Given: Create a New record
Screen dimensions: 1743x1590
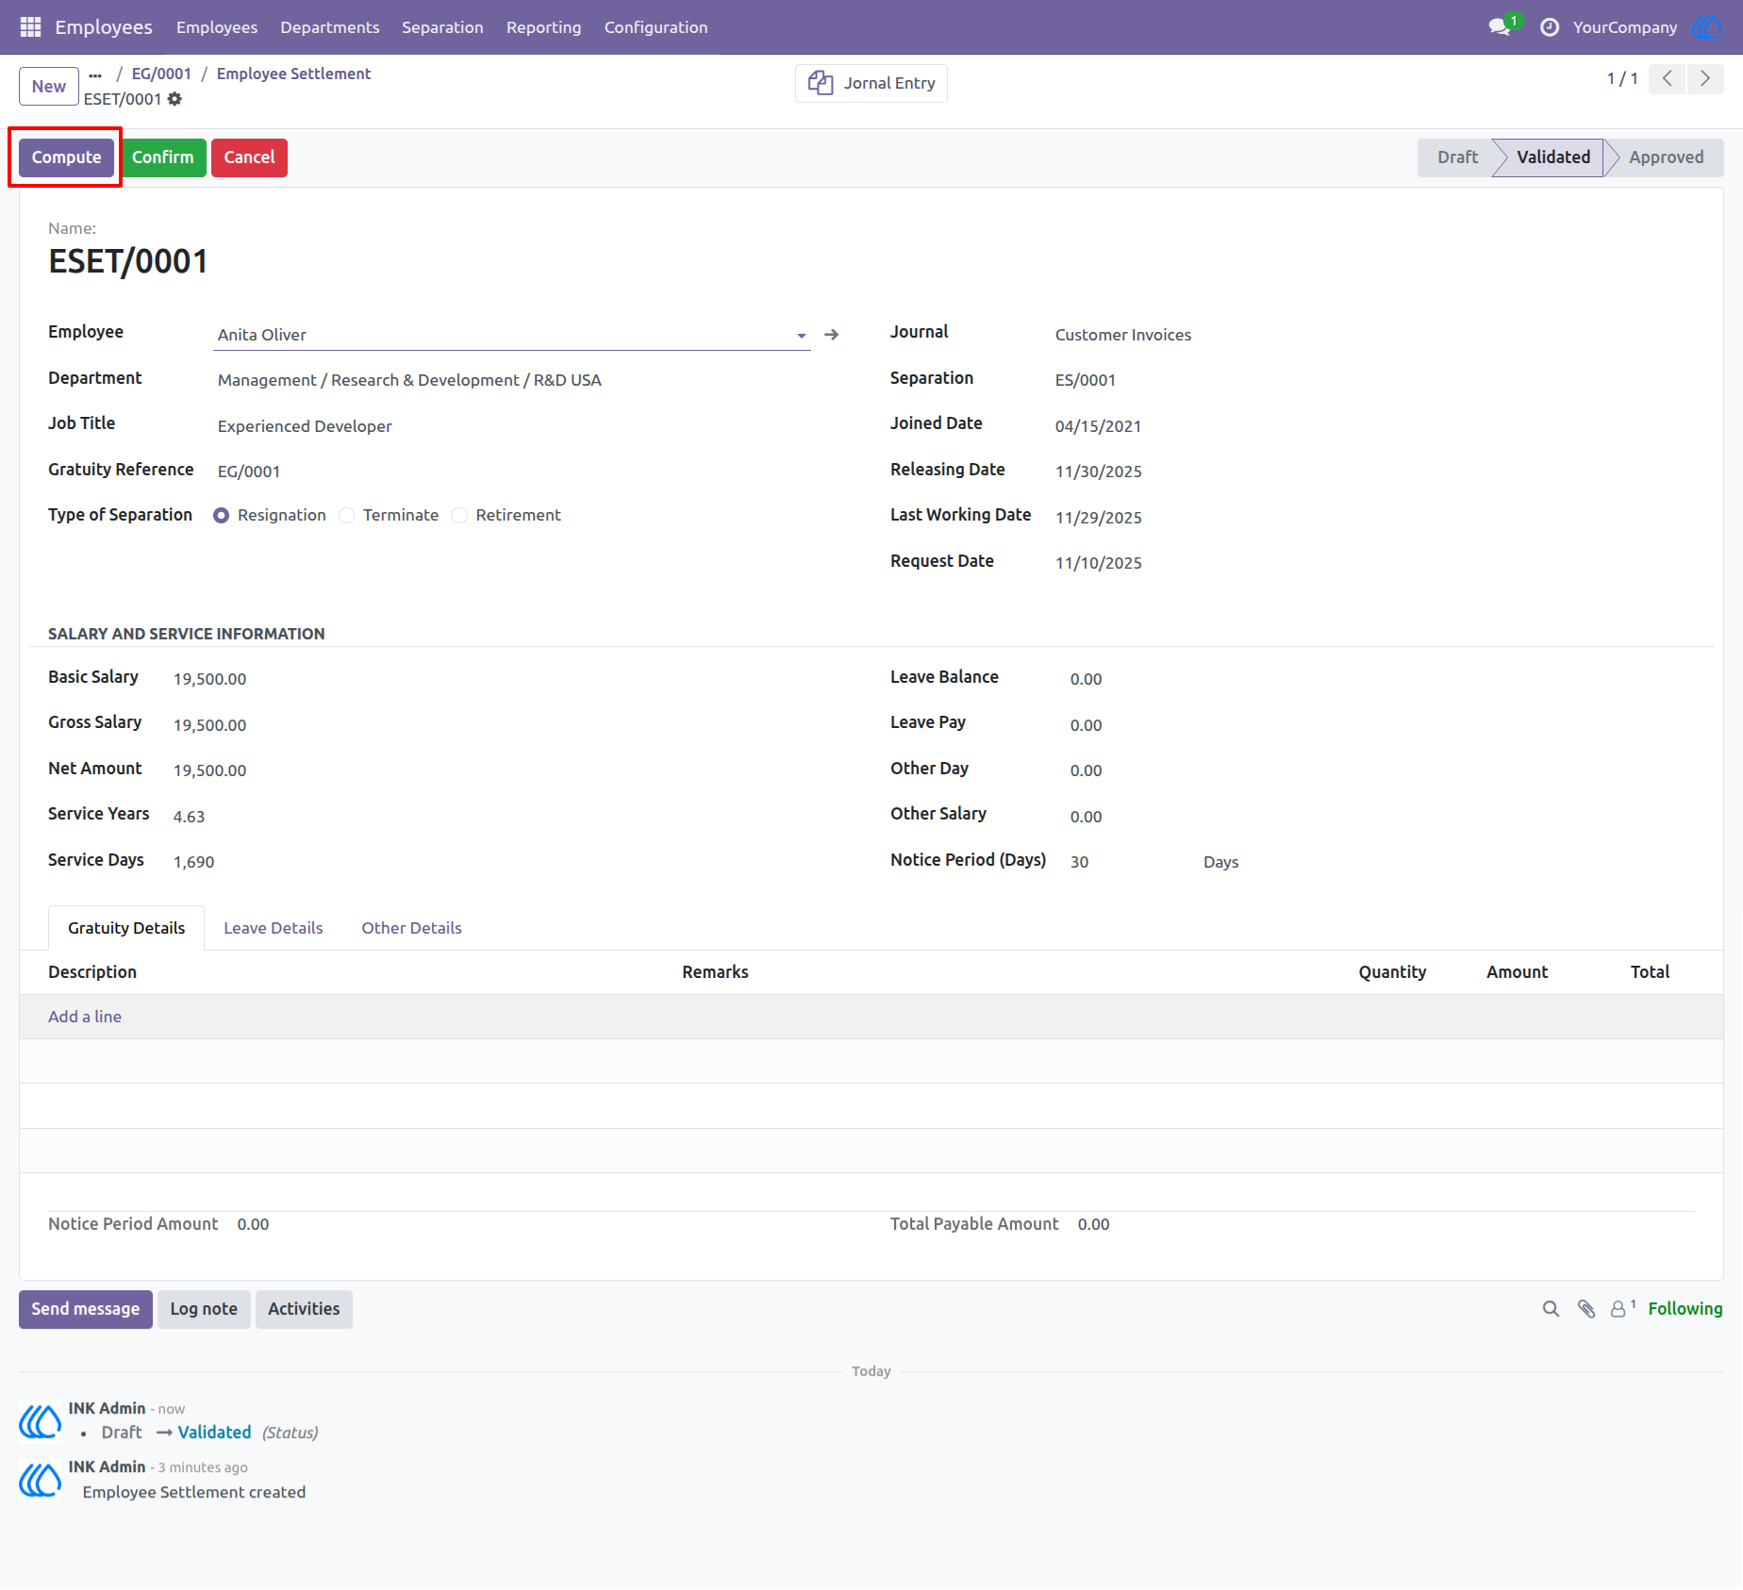Looking at the screenshot, I should [x=49, y=87].
